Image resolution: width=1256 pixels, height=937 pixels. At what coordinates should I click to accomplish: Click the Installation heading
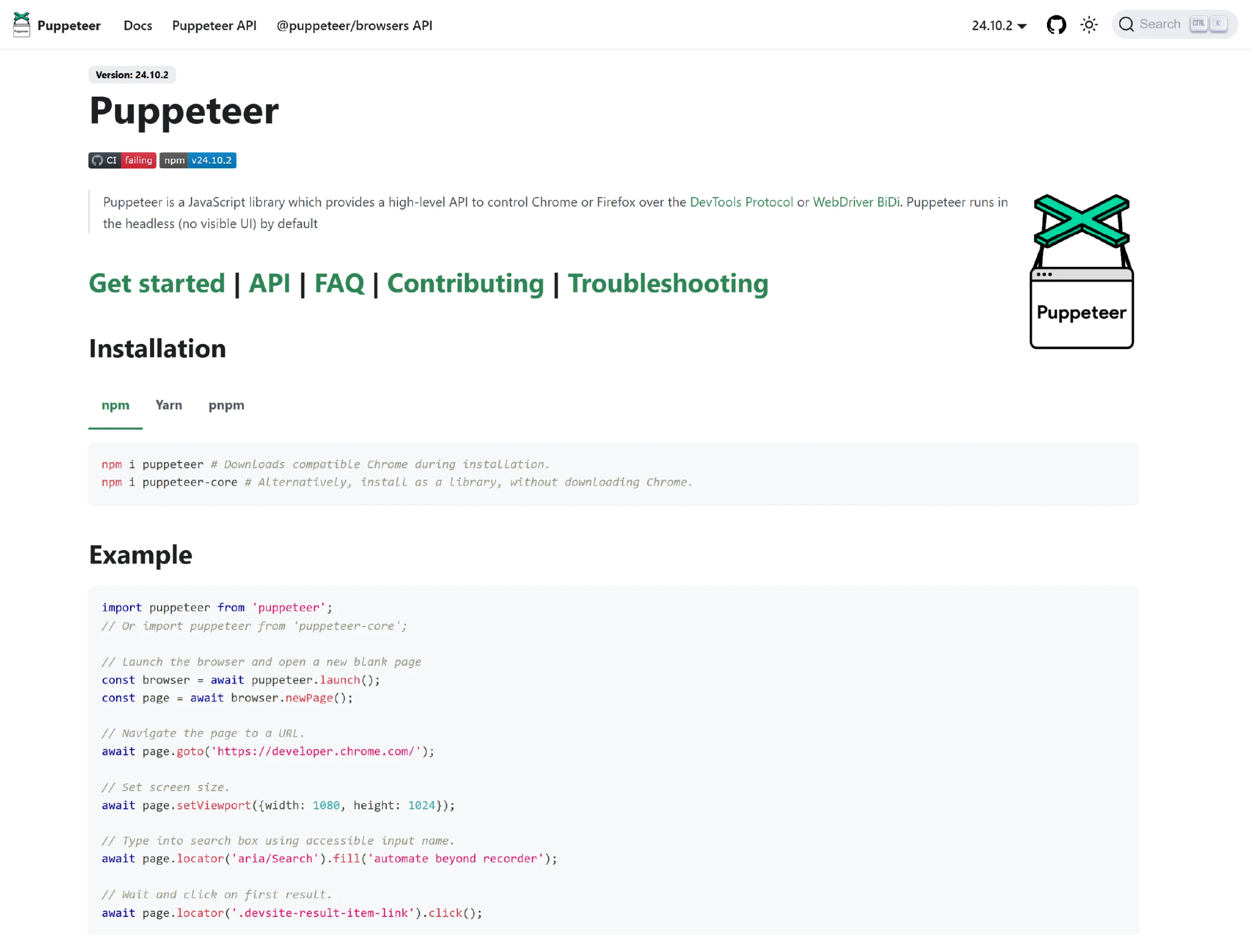tap(157, 349)
